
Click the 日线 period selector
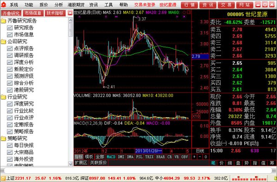[x=200, y=151]
